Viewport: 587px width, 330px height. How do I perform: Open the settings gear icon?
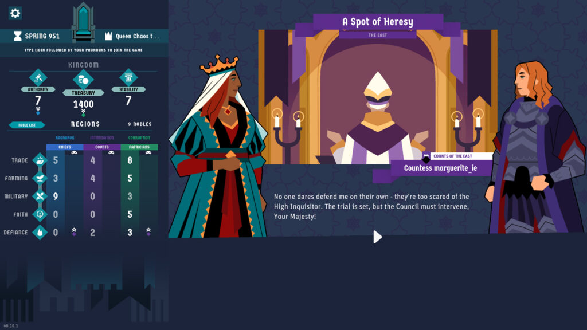15,13
